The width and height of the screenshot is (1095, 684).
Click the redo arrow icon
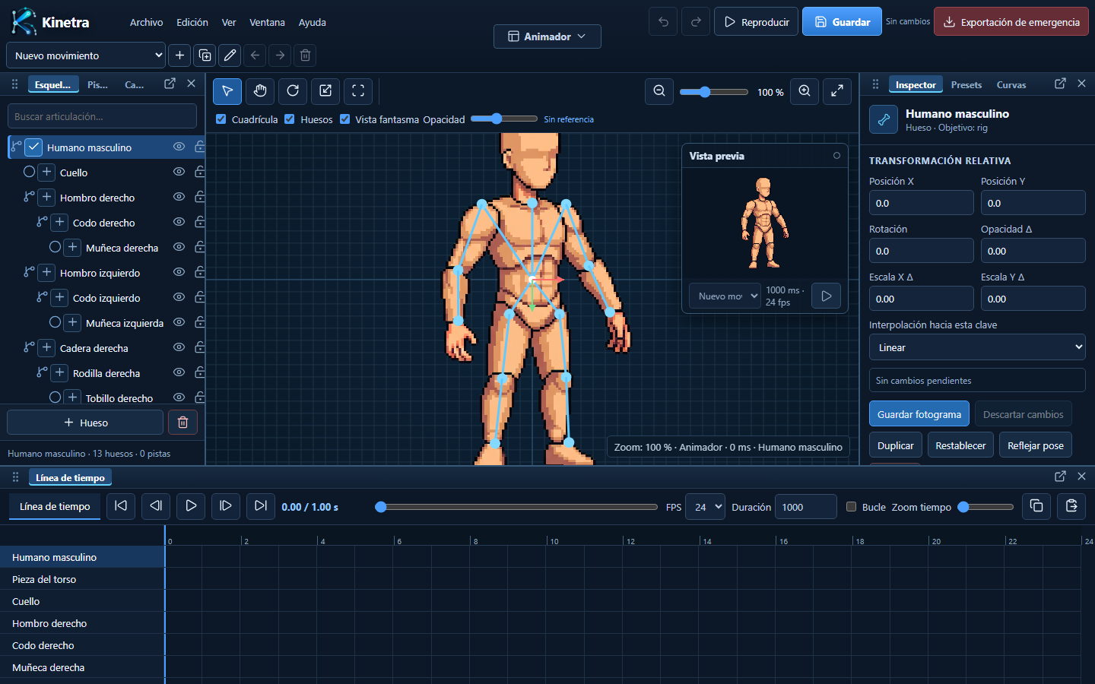tap(696, 22)
